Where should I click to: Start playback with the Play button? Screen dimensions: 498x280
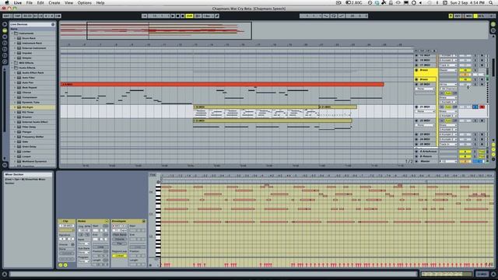pyautogui.click(x=173, y=16)
